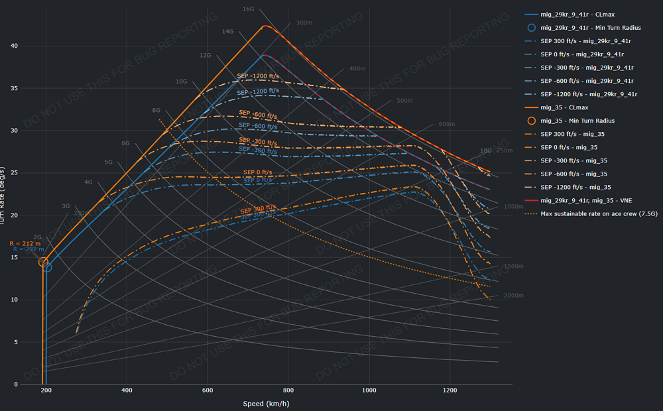Image resolution: width=663 pixels, height=411 pixels.
Task: Click the 'Speed (km/h)' x-axis title
Action: [266, 404]
